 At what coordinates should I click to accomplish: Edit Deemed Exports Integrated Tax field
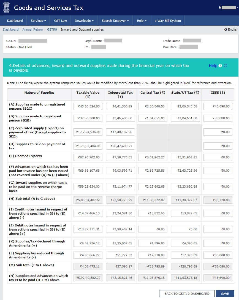point(120,157)
